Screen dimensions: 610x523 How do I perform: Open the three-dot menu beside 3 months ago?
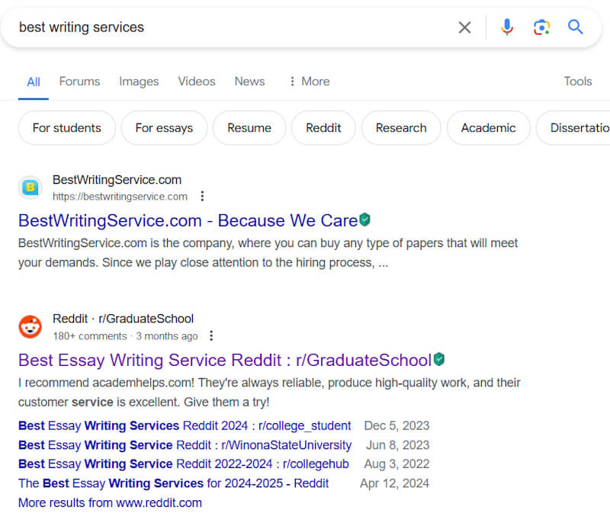[x=211, y=335]
